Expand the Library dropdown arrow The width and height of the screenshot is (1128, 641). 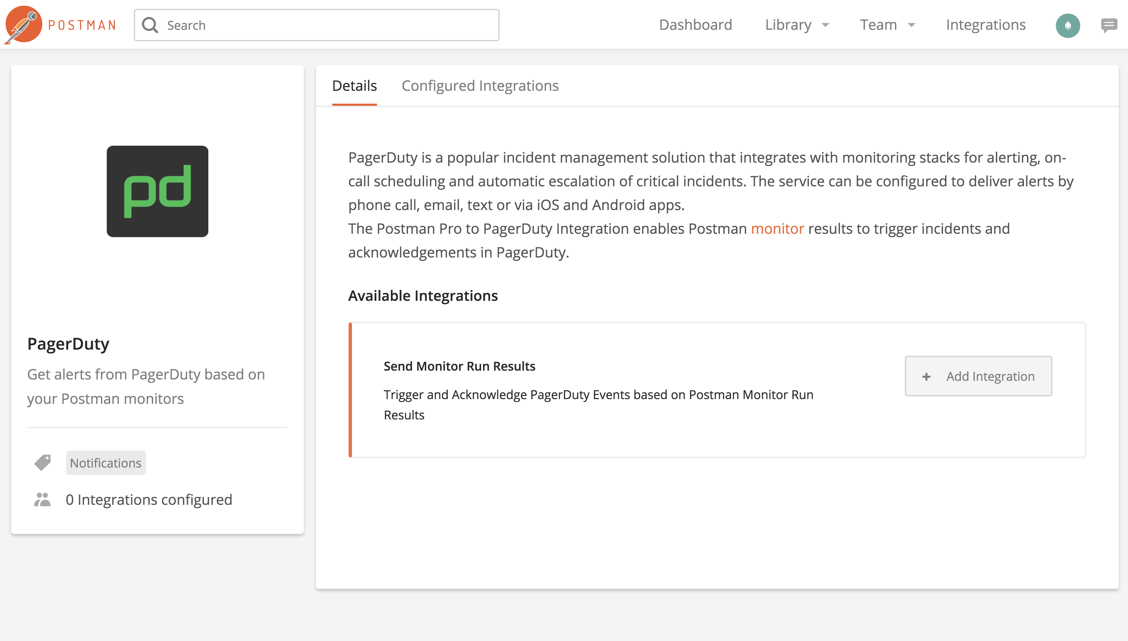point(826,25)
